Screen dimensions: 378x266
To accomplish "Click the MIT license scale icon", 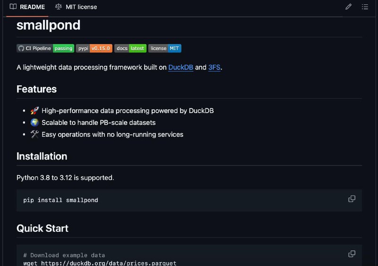I will point(58,7).
